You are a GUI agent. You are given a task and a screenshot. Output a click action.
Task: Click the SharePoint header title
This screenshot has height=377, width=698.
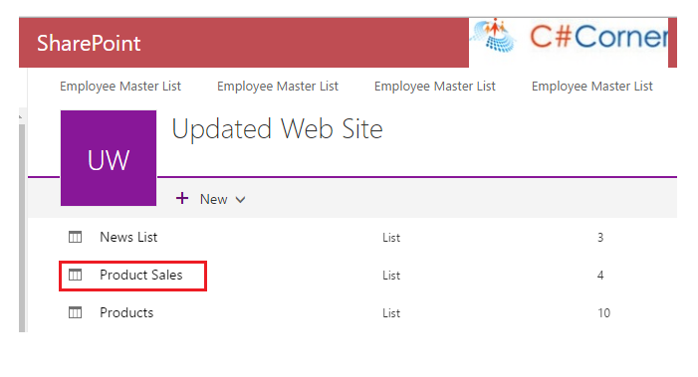point(89,43)
